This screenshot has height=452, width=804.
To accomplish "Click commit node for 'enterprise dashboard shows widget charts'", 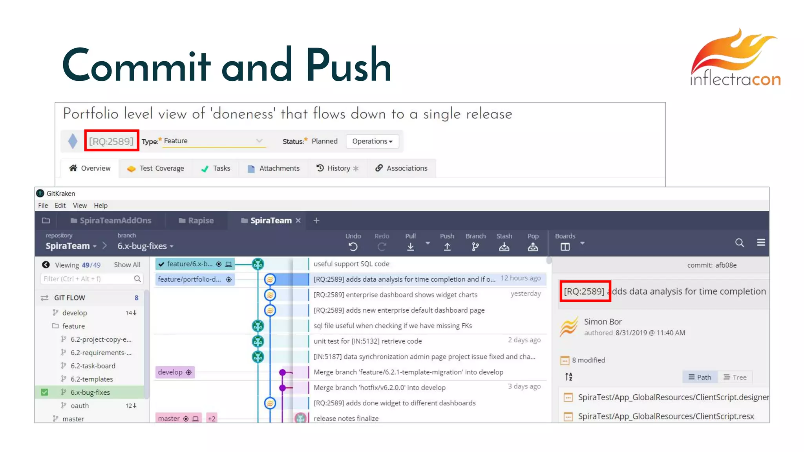I will pos(270,295).
